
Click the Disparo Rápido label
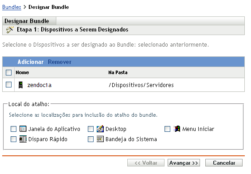click(x=48, y=139)
